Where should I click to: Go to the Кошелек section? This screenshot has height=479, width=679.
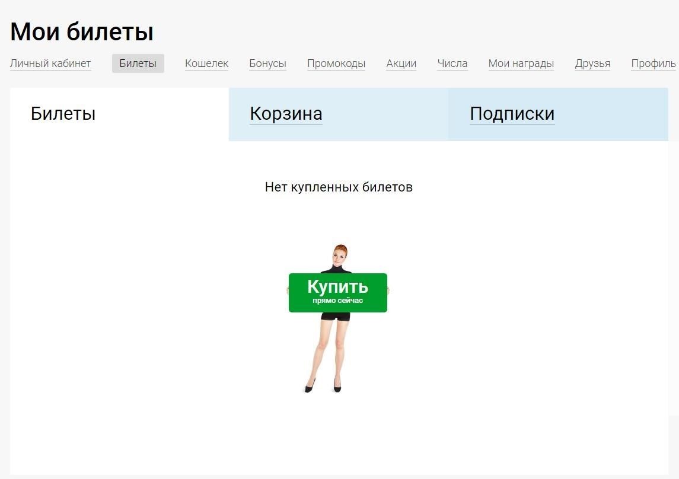(x=206, y=63)
